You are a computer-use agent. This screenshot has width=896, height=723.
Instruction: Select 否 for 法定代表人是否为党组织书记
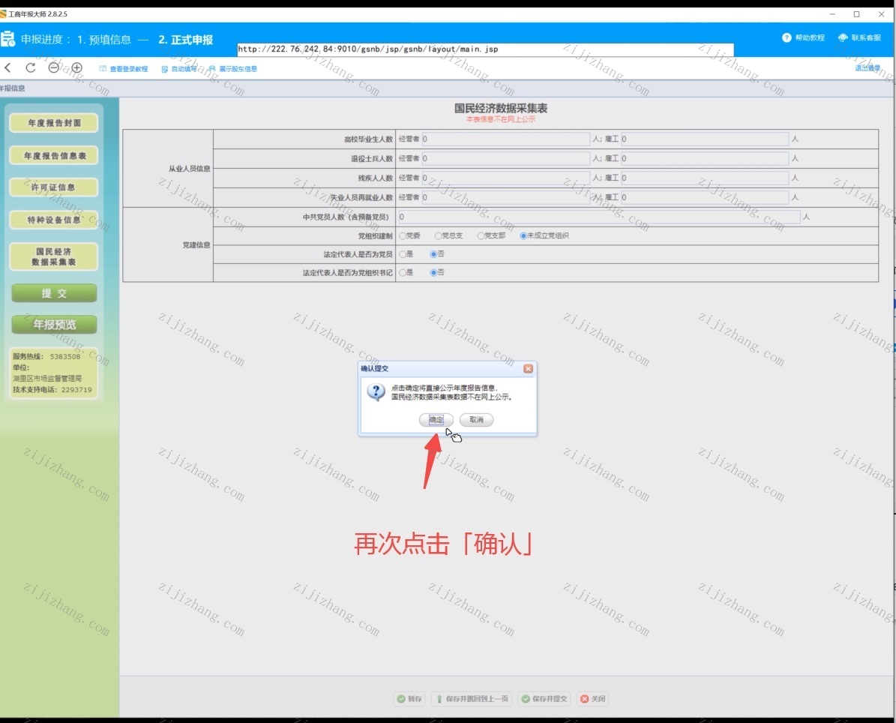tap(433, 273)
